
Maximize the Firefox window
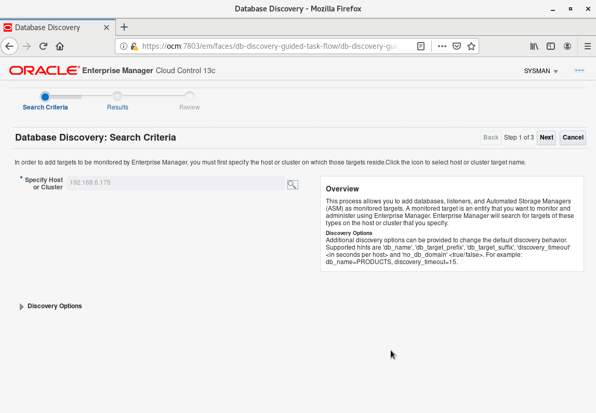tap(570, 9)
